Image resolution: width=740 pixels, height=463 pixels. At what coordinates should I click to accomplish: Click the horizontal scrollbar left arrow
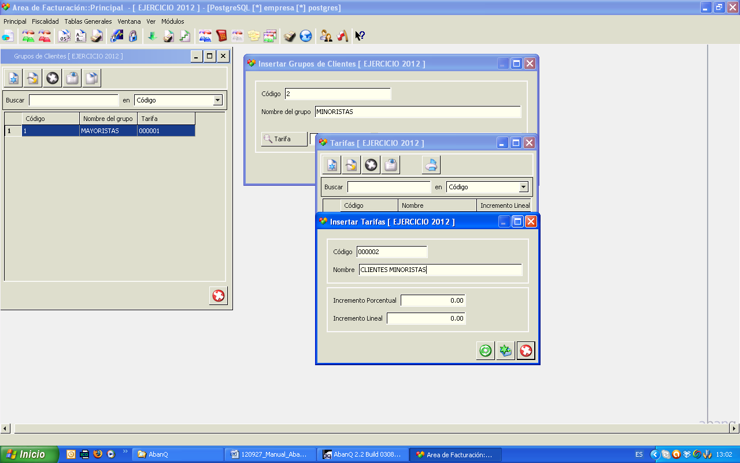[x=5, y=429]
